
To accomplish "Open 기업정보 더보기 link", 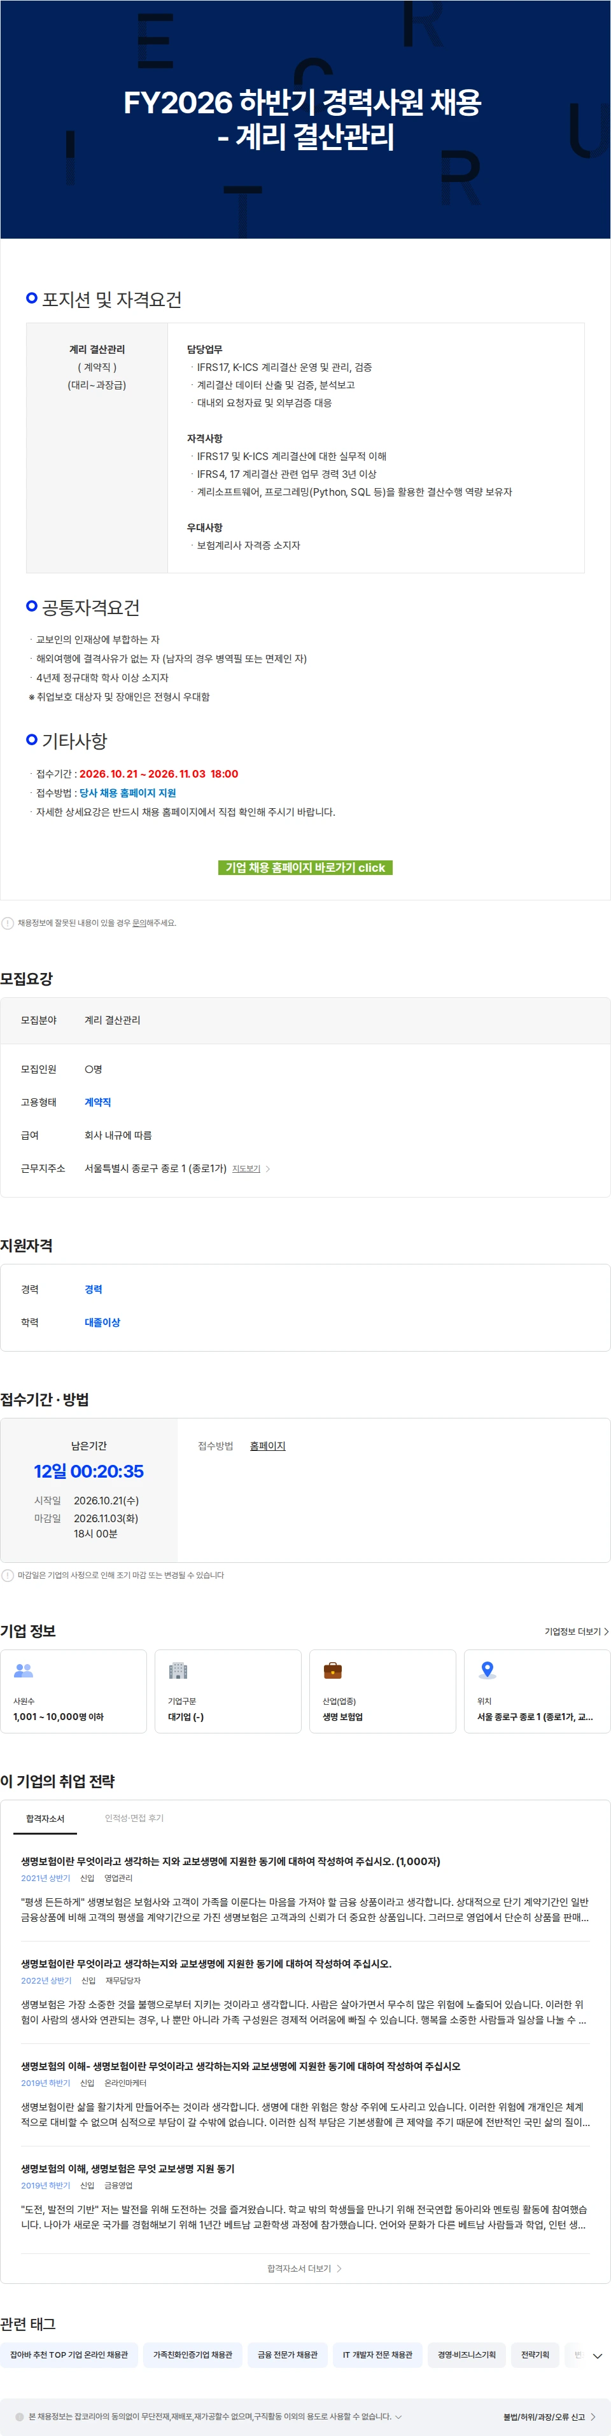I will [x=576, y=1631].
